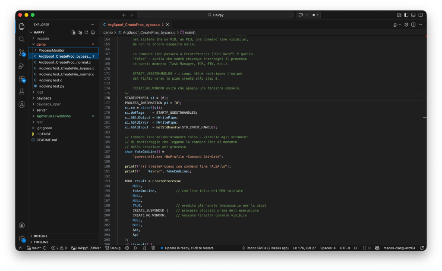
Task: Click New File icon in Explorer header
Action: pos(73,32)
